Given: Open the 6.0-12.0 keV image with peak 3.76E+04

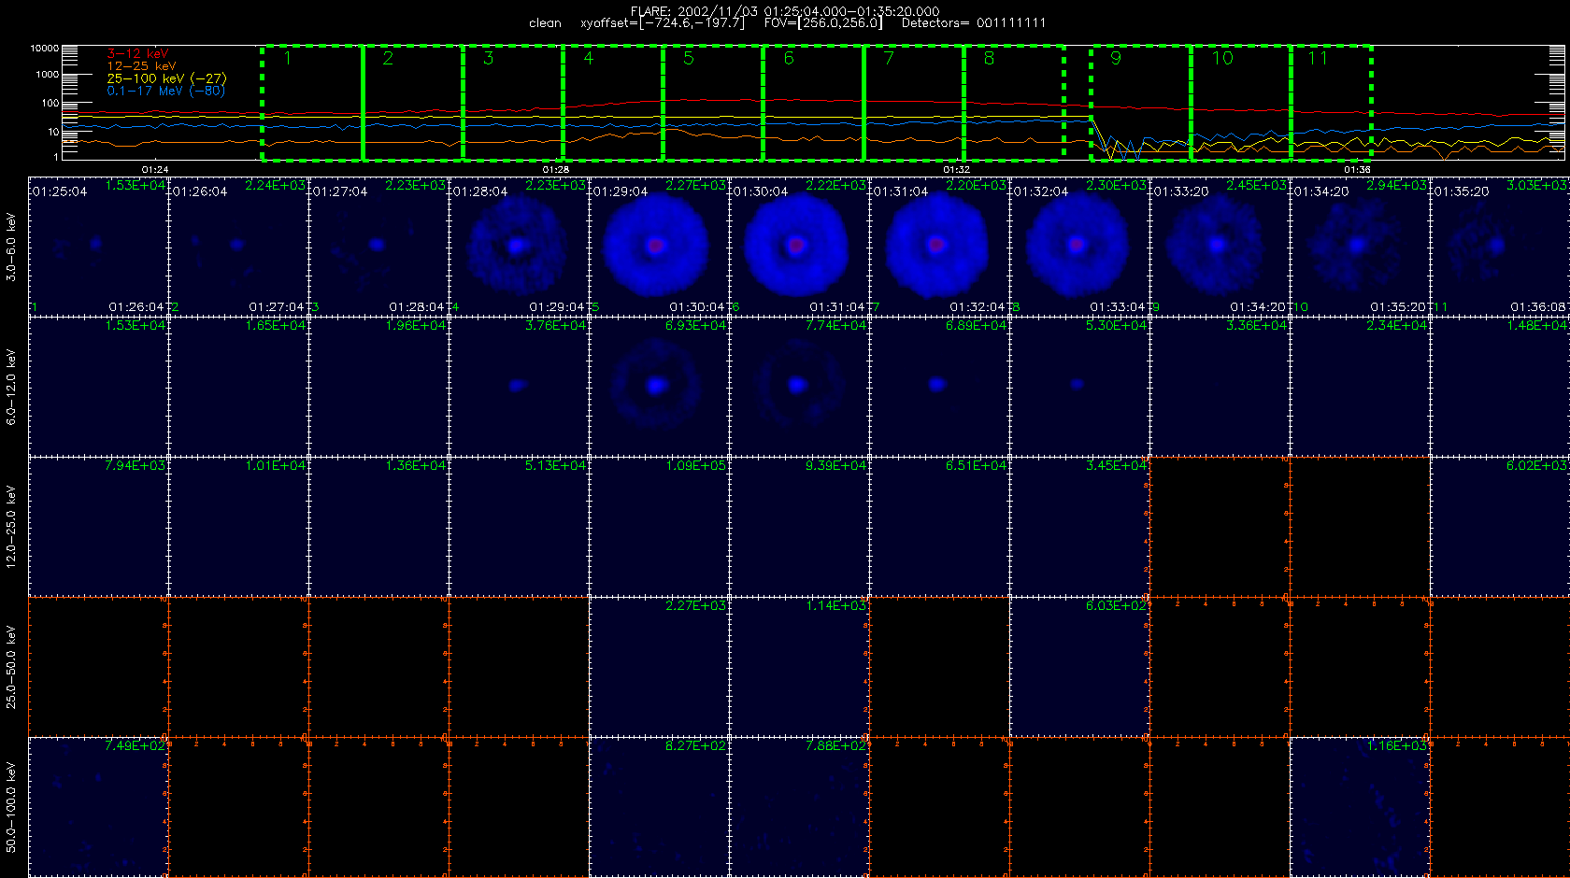Looking at the screenshot, I should click(519, 386).
